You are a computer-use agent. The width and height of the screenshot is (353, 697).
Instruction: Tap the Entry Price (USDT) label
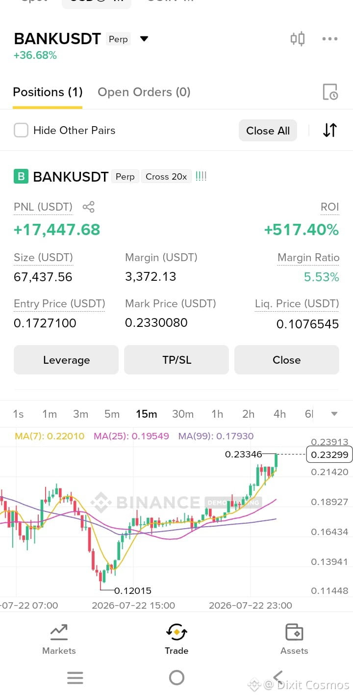tap(59, 303)
